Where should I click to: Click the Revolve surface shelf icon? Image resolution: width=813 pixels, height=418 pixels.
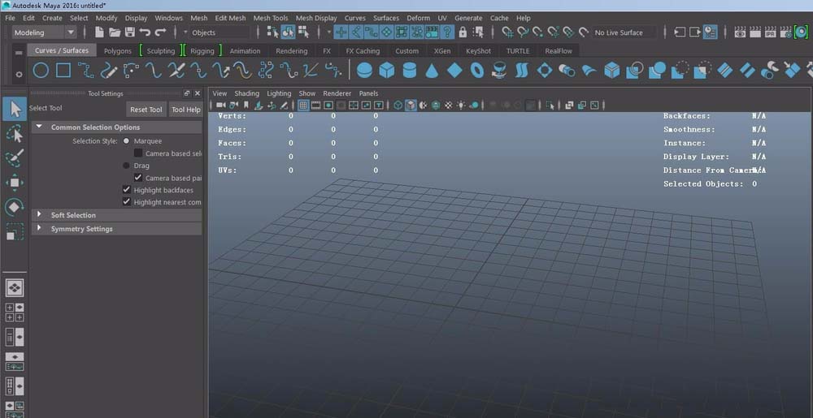499,70
